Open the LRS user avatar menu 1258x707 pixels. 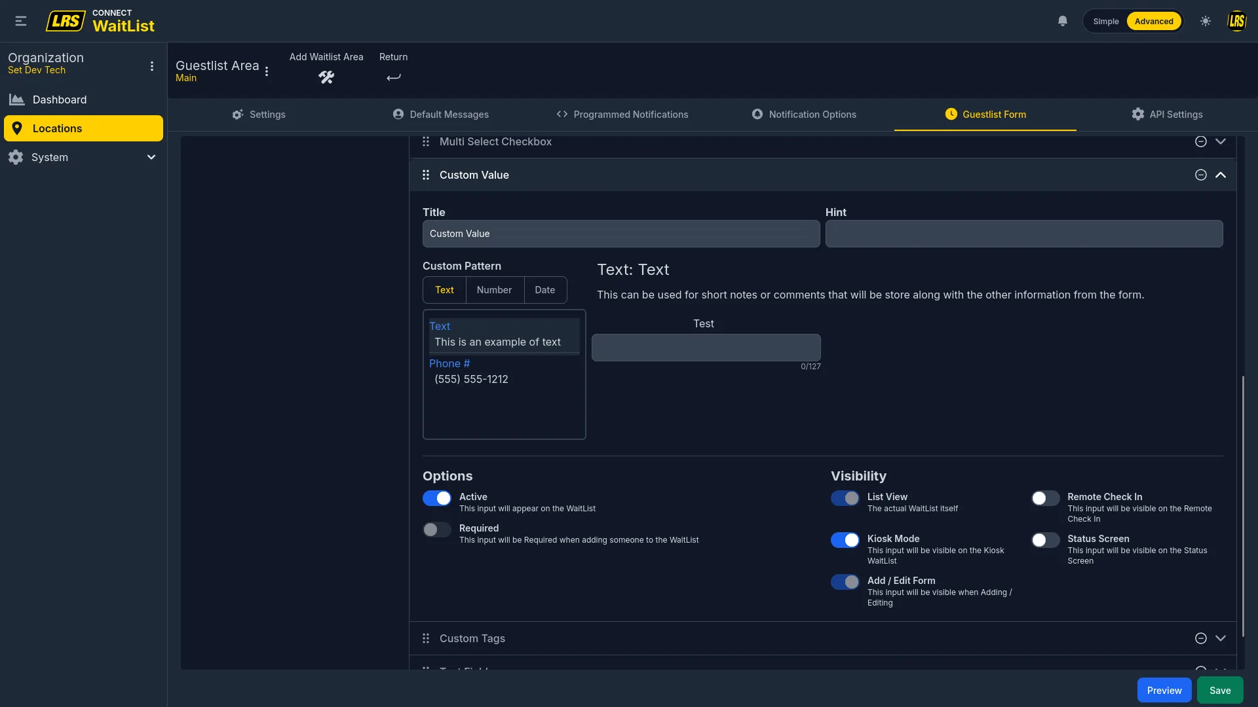(1237, 21)
